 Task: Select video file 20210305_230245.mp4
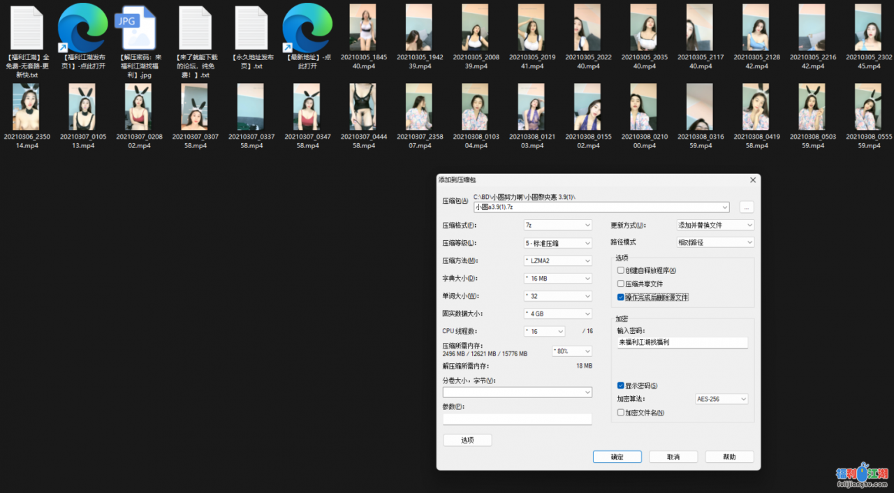pos(868,28)
